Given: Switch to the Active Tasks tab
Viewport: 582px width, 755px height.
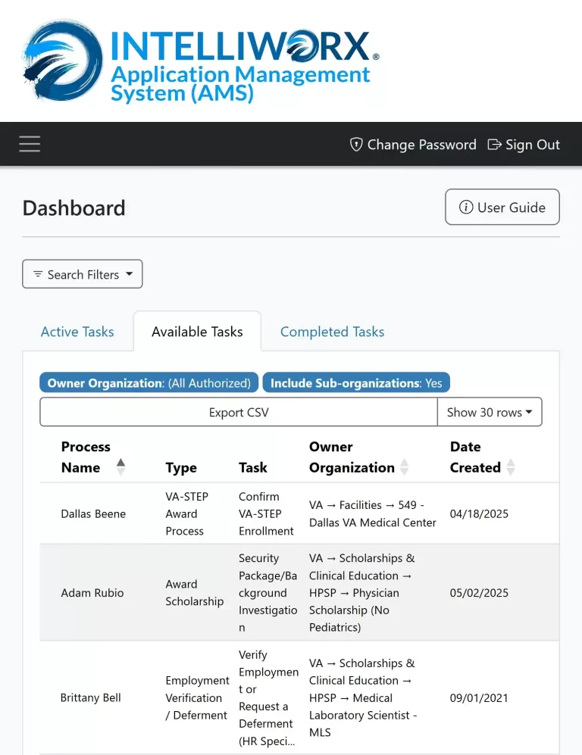Looking at the screenshot, I should pos(77,331).
